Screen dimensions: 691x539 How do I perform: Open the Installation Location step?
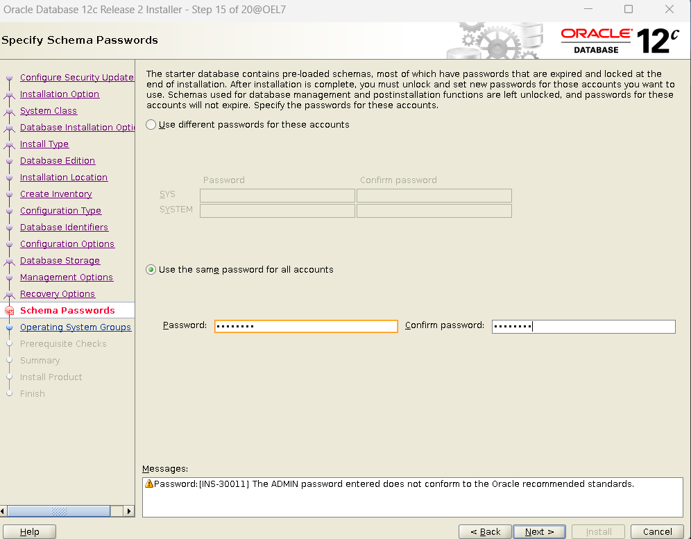point(64,177)
